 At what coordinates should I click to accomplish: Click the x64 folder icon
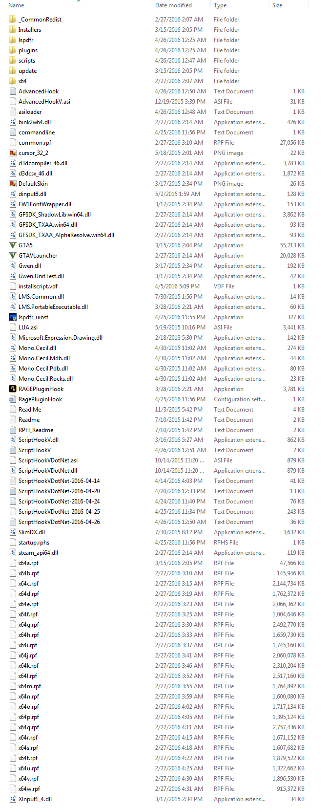pyautogui.click(x=13, y=81)
